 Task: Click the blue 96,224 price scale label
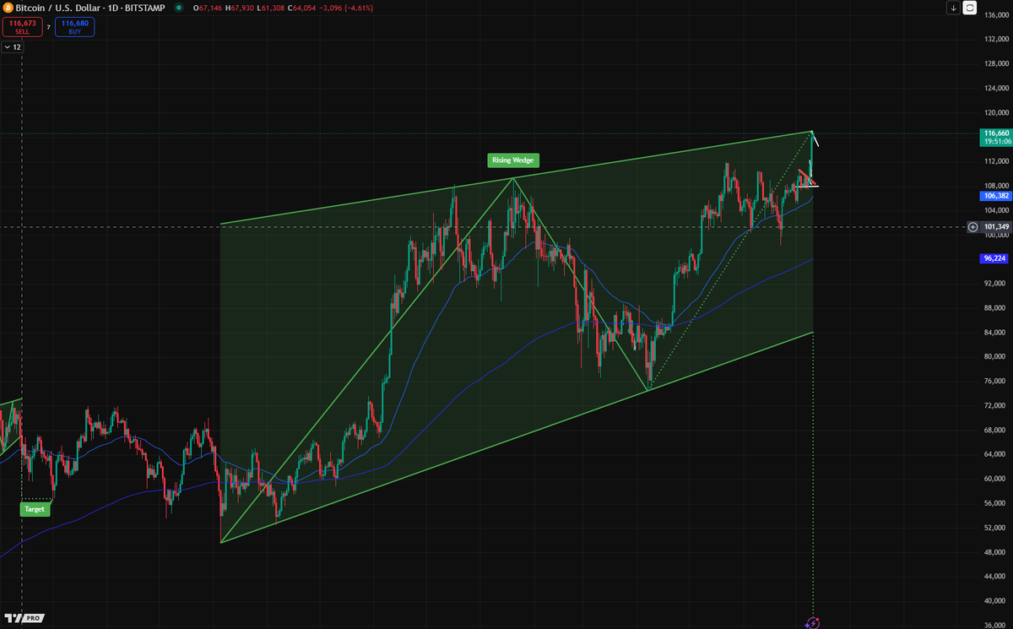pos(994,258)
